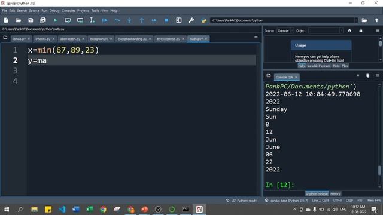Close the exception.py tab
The width and height of the screenshot is (383, 215).
(111, 39)
